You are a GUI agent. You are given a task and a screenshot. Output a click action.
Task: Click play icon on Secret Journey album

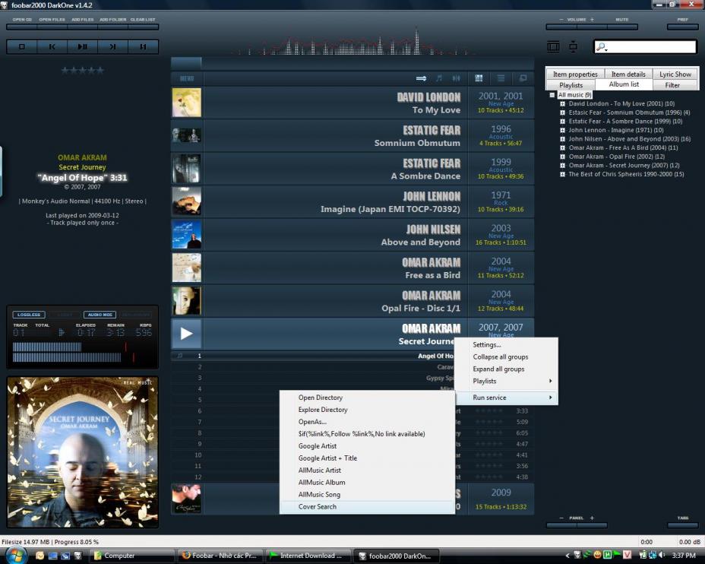point(187,334)
